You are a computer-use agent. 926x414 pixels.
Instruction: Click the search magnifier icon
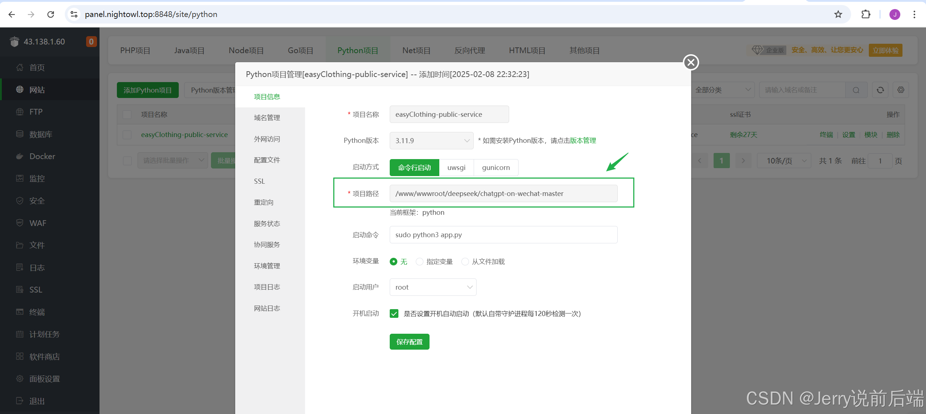[856, 90]
